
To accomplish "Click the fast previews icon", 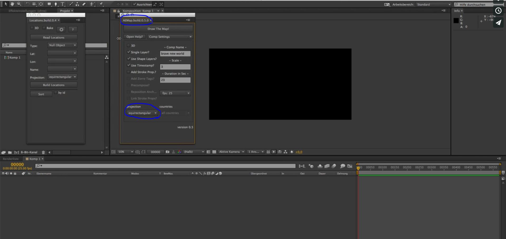I will tap(274, 152).
